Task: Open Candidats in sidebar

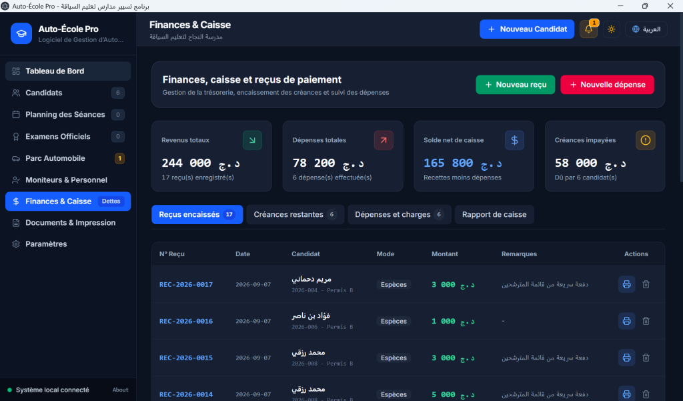Action: click(x=68, y=93)
